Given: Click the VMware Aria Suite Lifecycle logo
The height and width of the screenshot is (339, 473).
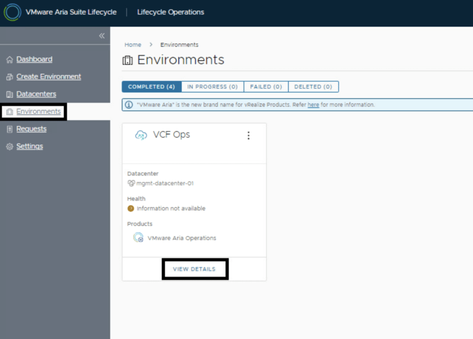Looking at the screenshot, I should [x=12, y=12].
